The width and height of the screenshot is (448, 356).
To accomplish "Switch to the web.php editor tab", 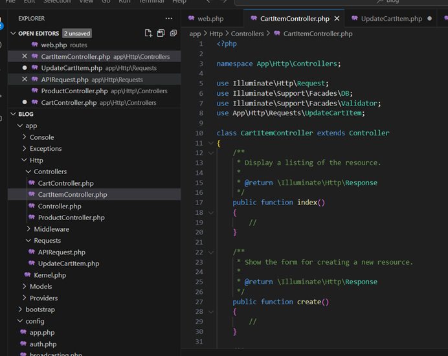I will click(210, 19).
